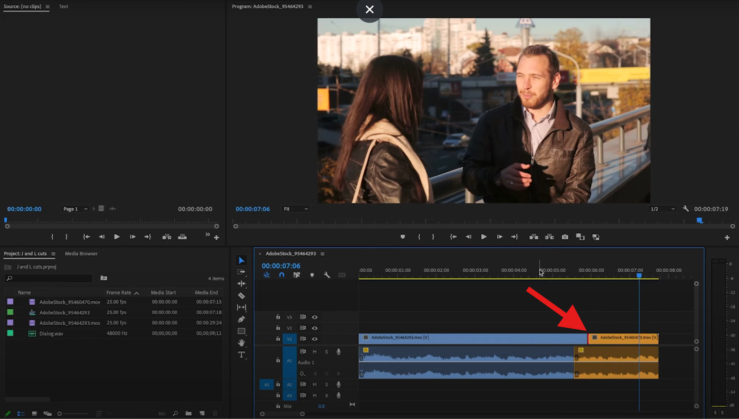Select the Hand tool
739x419 pixels.
(241, 343)
